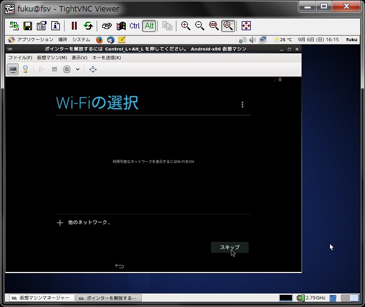Pause the TightVNC remote session

point(74,26)
